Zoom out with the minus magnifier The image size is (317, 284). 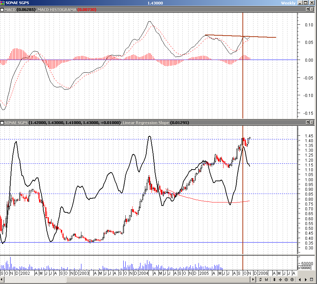(x=286, y=280)
